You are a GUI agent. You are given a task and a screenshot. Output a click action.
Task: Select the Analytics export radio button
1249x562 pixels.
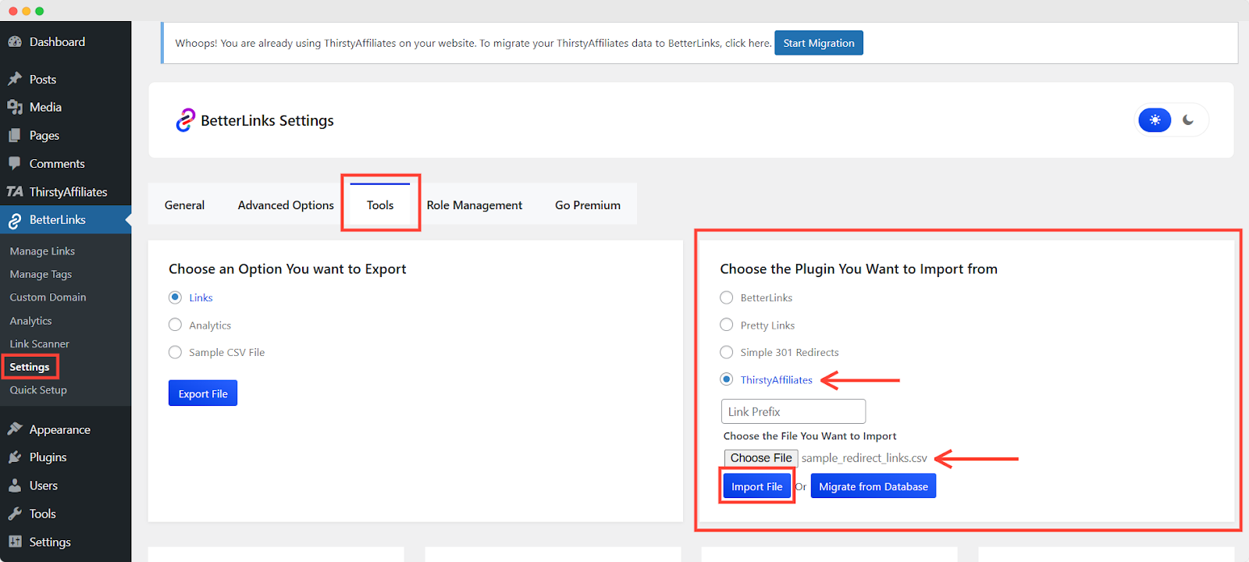pyautogui.click(x=176, y=325)
